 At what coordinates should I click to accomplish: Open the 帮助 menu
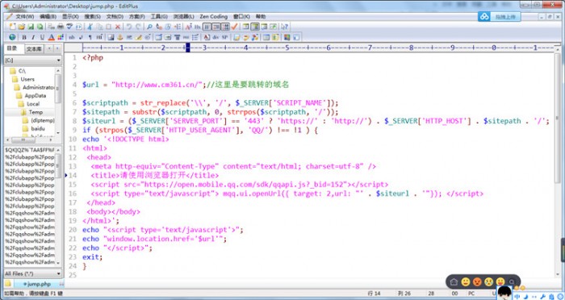(261, 17)
